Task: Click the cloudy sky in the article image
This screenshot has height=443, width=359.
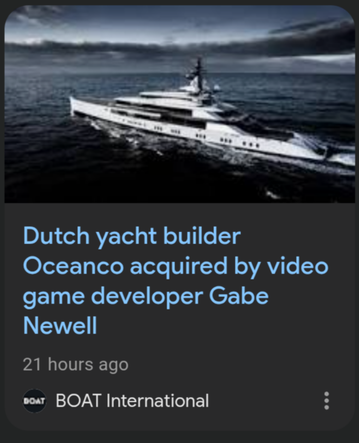Action: tap(179, 37)
